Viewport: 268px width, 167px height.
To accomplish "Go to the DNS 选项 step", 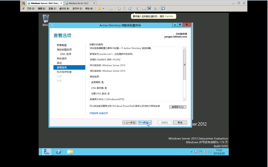I will pyautogui.click(x=66, y=54).
